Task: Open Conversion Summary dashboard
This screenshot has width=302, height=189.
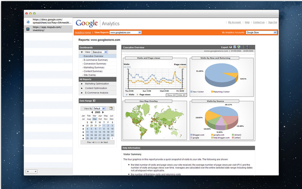Action: pyautogui.click(x=95, y=64)
